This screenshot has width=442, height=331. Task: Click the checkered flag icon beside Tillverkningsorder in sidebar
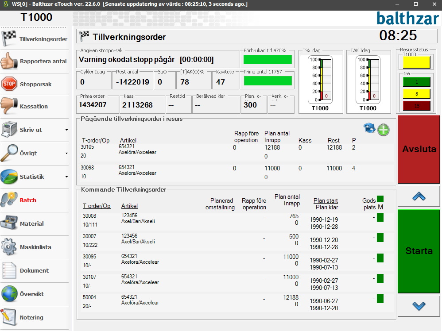click(x=9, y=38)
